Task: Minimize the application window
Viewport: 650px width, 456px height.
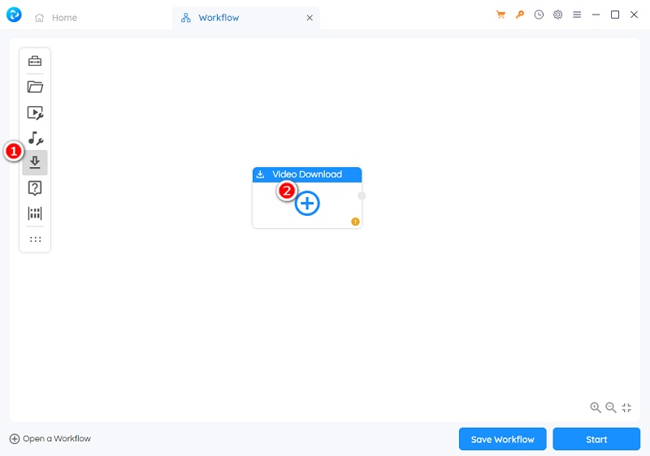Action: pyautogui.click(x=596, y=15)
